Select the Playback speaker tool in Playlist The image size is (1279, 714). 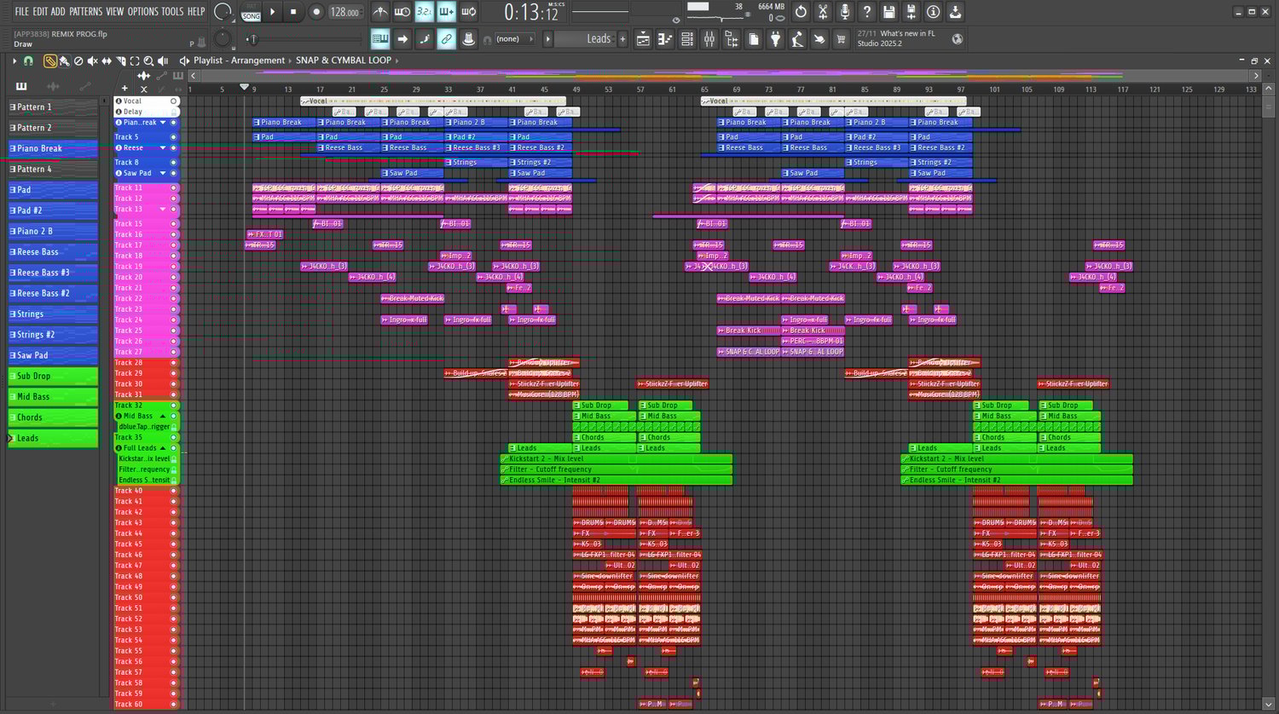coord(163,60)
